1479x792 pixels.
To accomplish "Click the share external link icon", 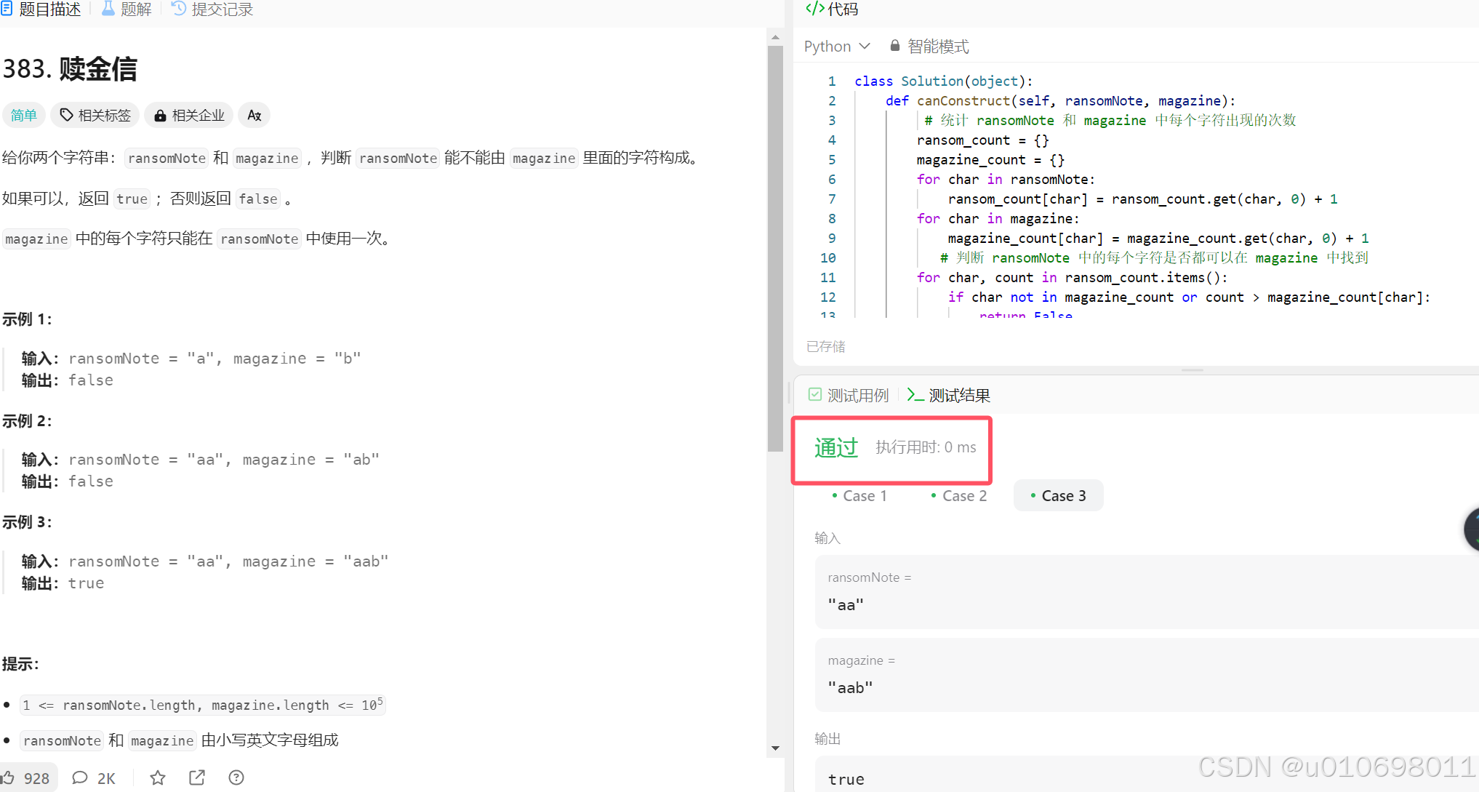I will (197, 777).
